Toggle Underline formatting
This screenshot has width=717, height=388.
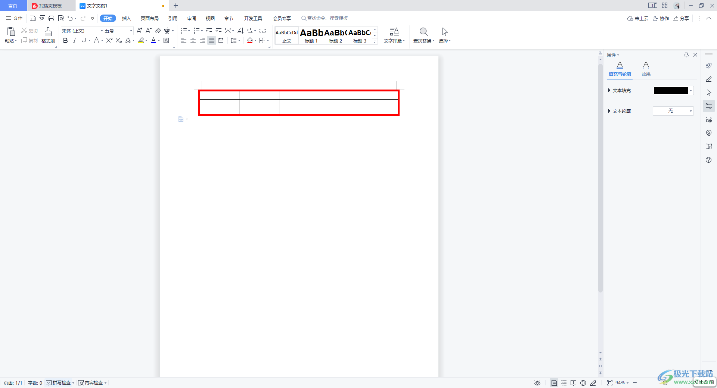pyautogui.click(x=84, y=40)
